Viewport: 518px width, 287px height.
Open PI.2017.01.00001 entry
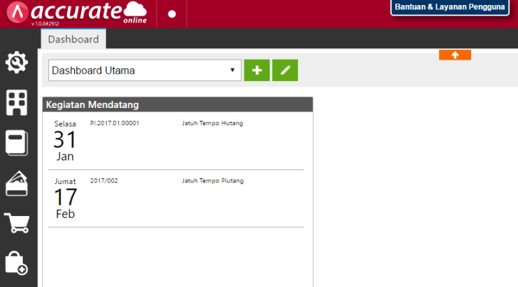click(x=115, y=123)
